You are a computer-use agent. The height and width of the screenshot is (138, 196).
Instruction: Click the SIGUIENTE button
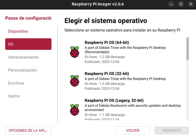tap(172, 131)
